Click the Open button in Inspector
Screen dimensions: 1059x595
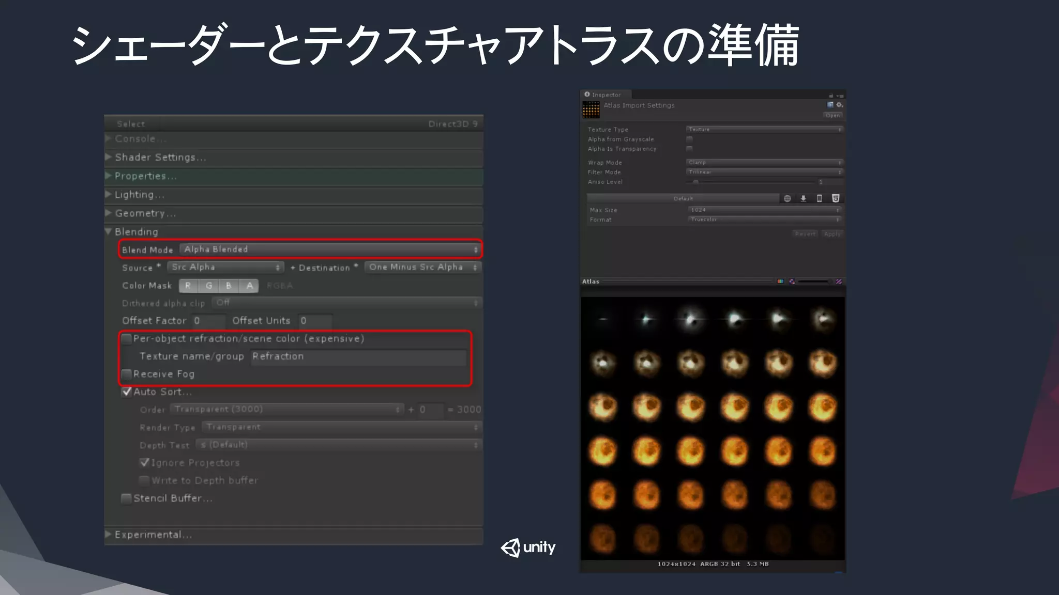[x=833, y=116]
